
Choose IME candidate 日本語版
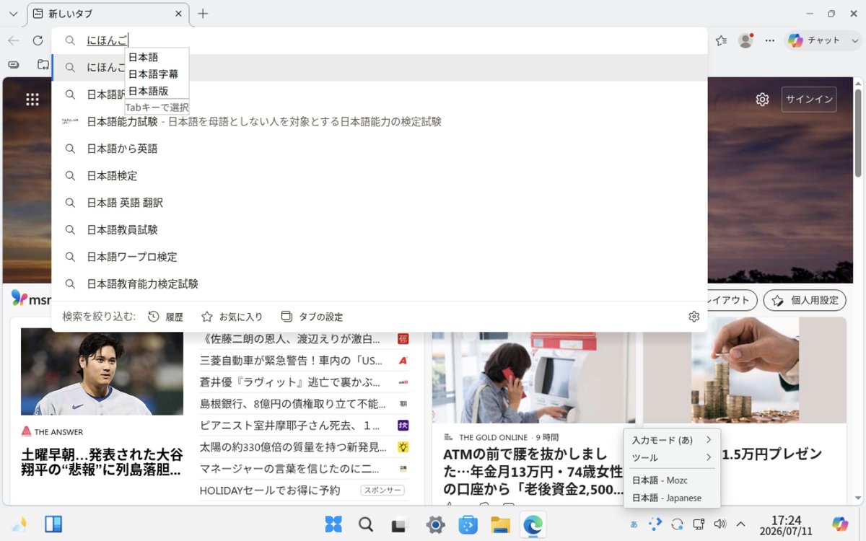point(157,91)
